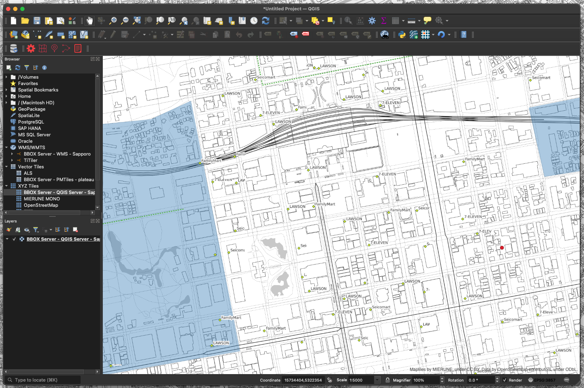Screen dimensions: 584x388
Task: Click the red gear plugin icon
Action: coord(31,48)
